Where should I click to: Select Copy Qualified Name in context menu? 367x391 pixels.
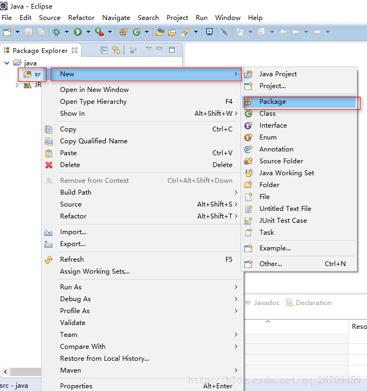tap(142, 141)
